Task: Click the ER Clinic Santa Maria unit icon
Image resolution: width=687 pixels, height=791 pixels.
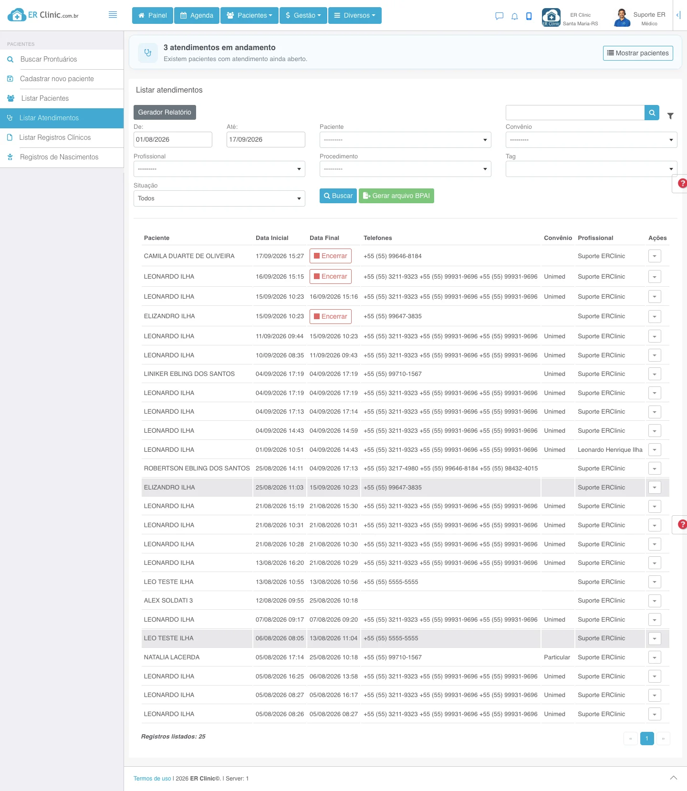Action: click(x=551, y=18)
